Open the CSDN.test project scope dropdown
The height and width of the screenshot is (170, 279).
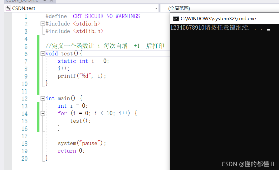tap(156, 8)
